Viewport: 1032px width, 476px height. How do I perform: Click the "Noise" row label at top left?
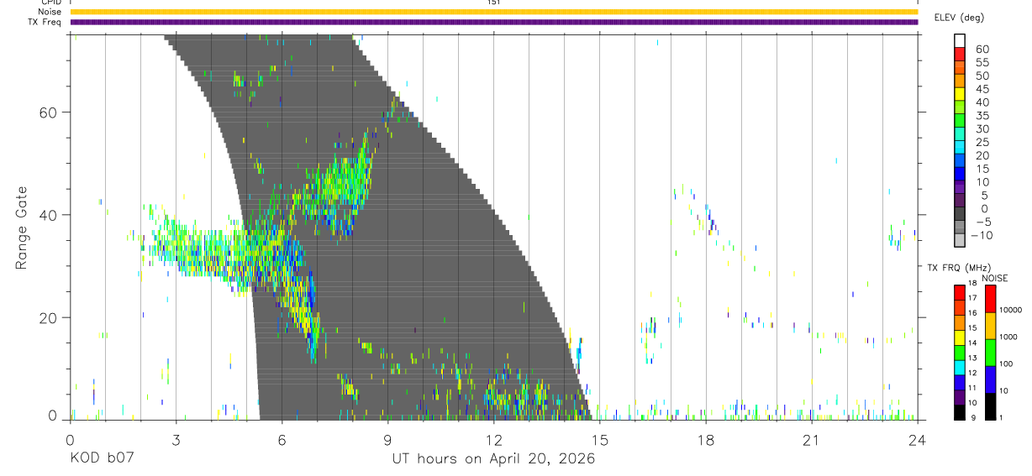(50, 12)
